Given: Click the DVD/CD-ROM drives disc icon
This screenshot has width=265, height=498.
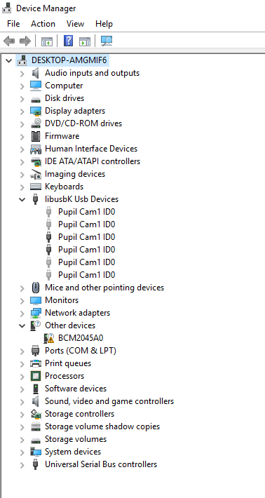Looking at the screenshot, I should (x=36, y=123).
